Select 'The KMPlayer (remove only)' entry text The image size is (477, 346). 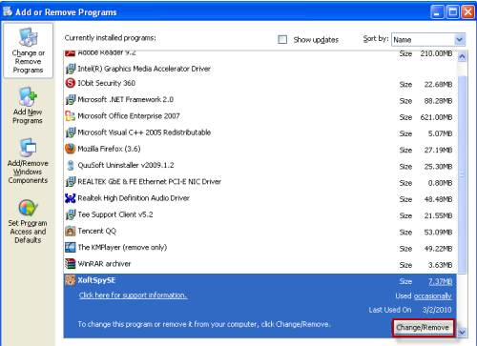click(122, 248)
